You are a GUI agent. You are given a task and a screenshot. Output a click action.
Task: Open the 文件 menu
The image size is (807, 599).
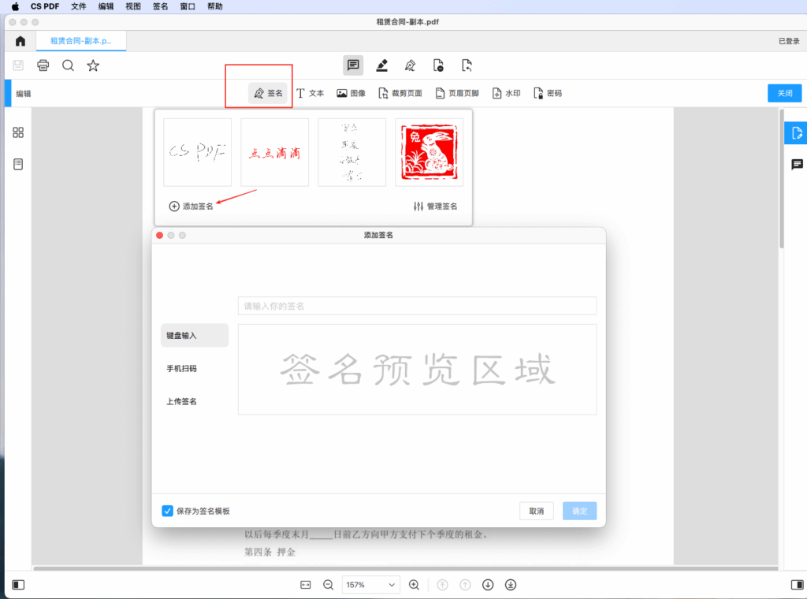[x=79, y=6]
